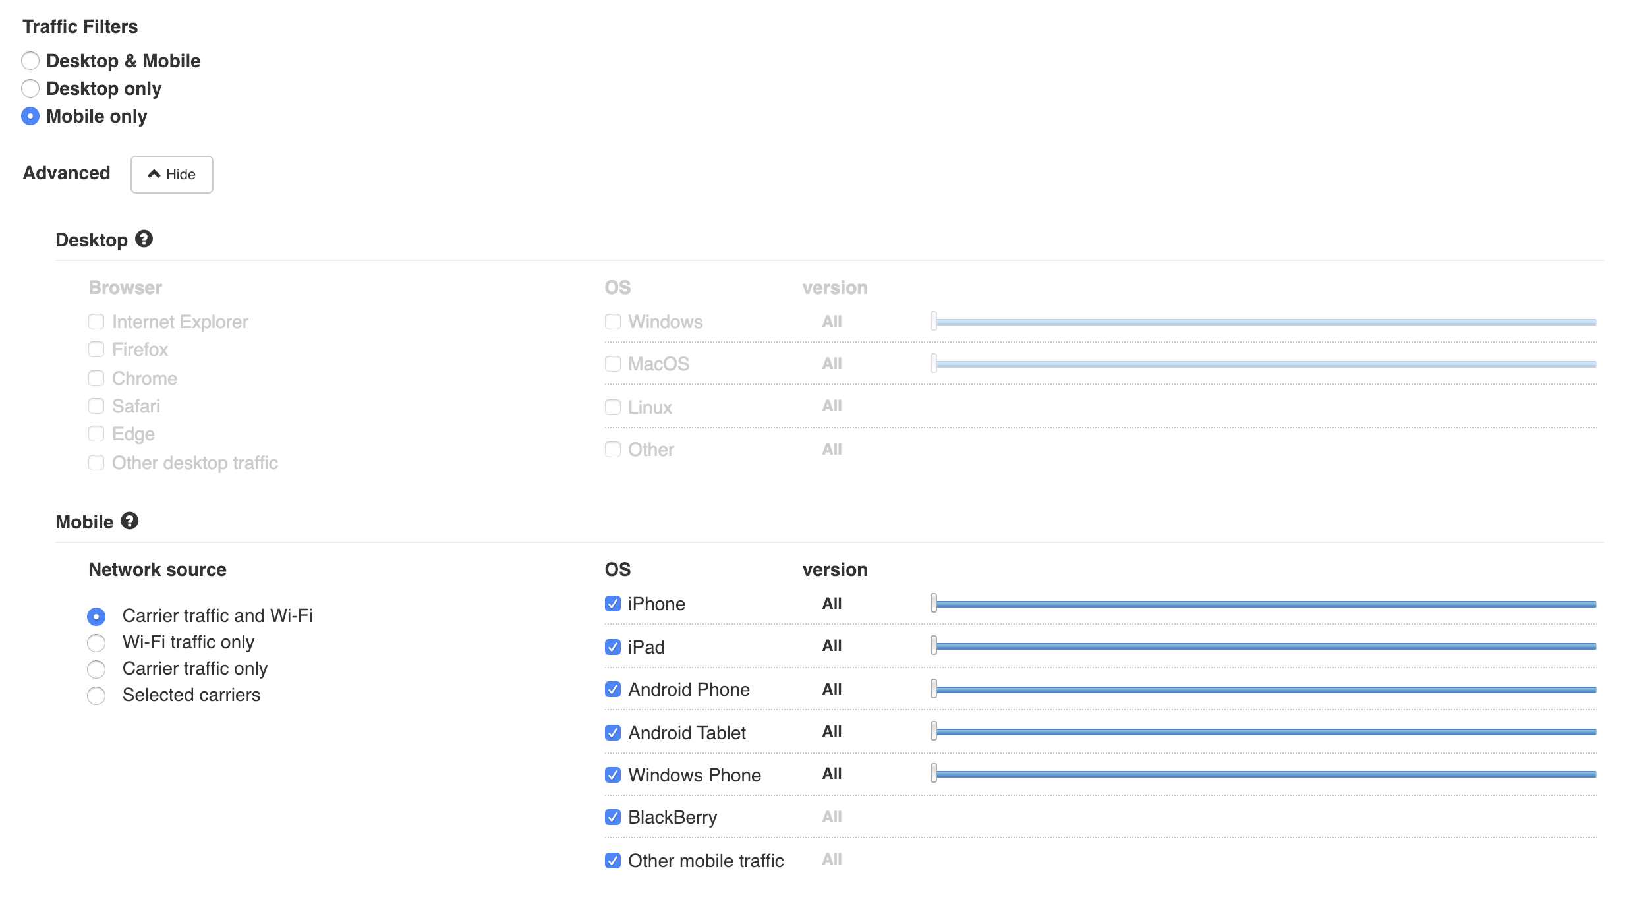Uncheck the iPad OS checkbox
1633x908 pixels.
point(613,647)
